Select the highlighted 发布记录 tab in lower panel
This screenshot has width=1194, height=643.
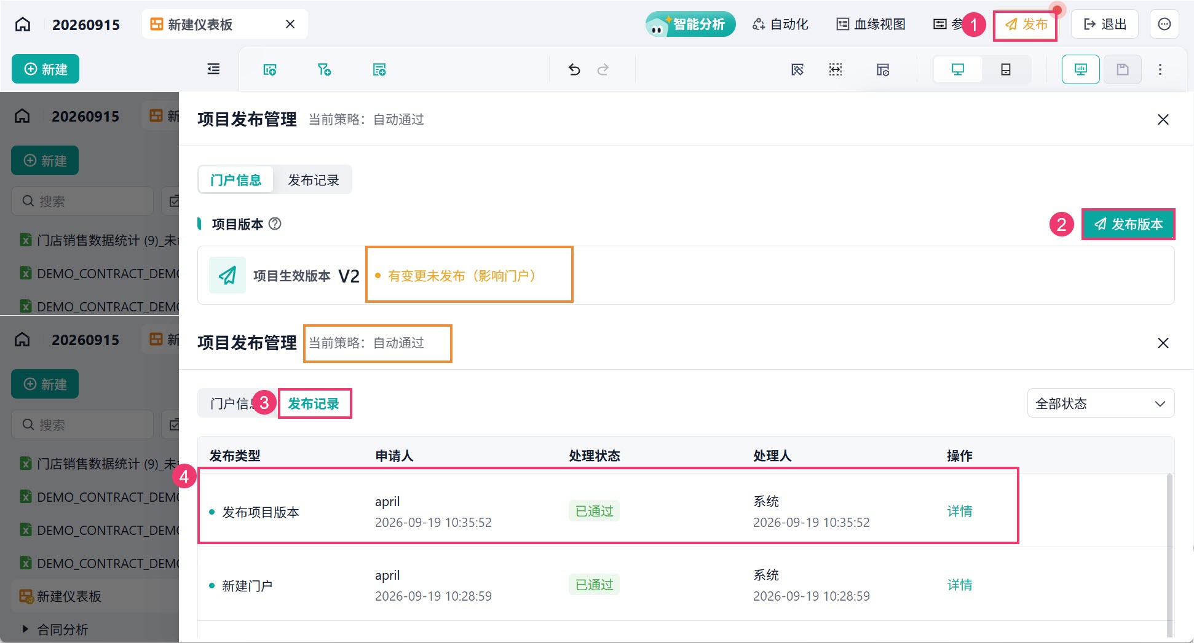(x=314, y=403)
